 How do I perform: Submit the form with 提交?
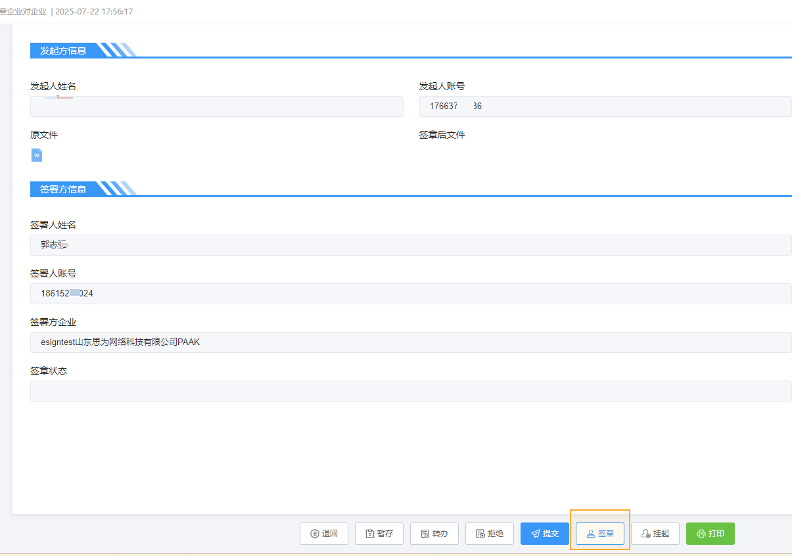[545, 534]
